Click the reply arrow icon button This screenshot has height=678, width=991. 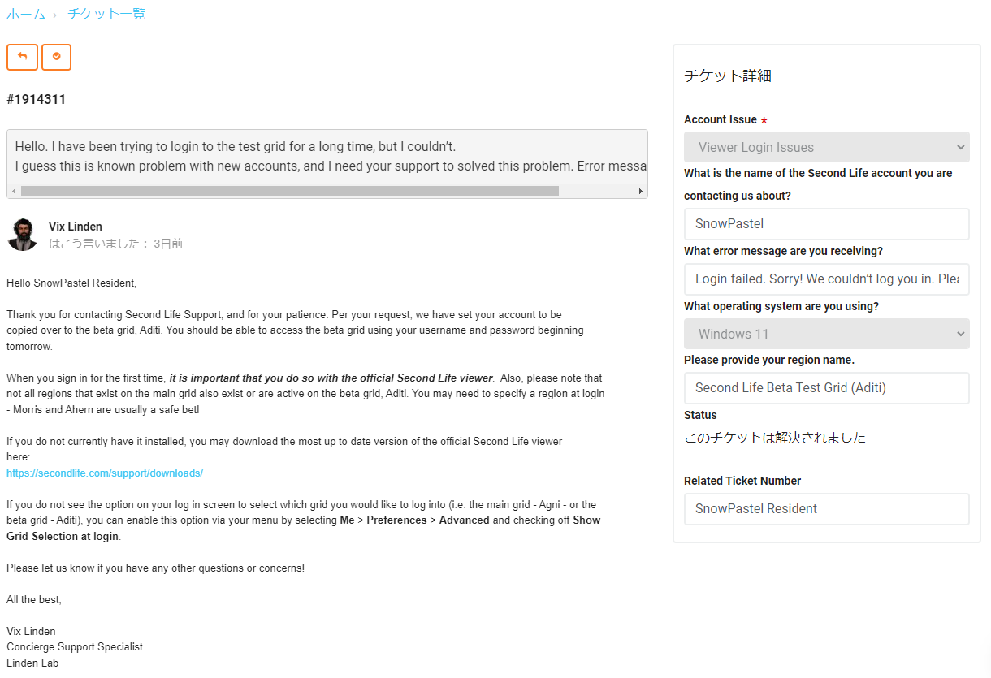pos(22,57)
